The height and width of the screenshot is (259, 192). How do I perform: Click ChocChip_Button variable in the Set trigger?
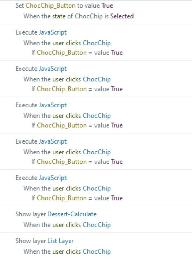[x=50, y=6]
